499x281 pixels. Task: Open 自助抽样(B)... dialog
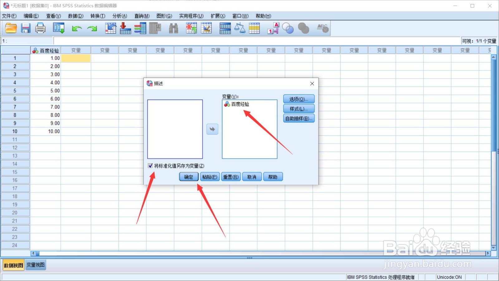click(x=299, y=119)
